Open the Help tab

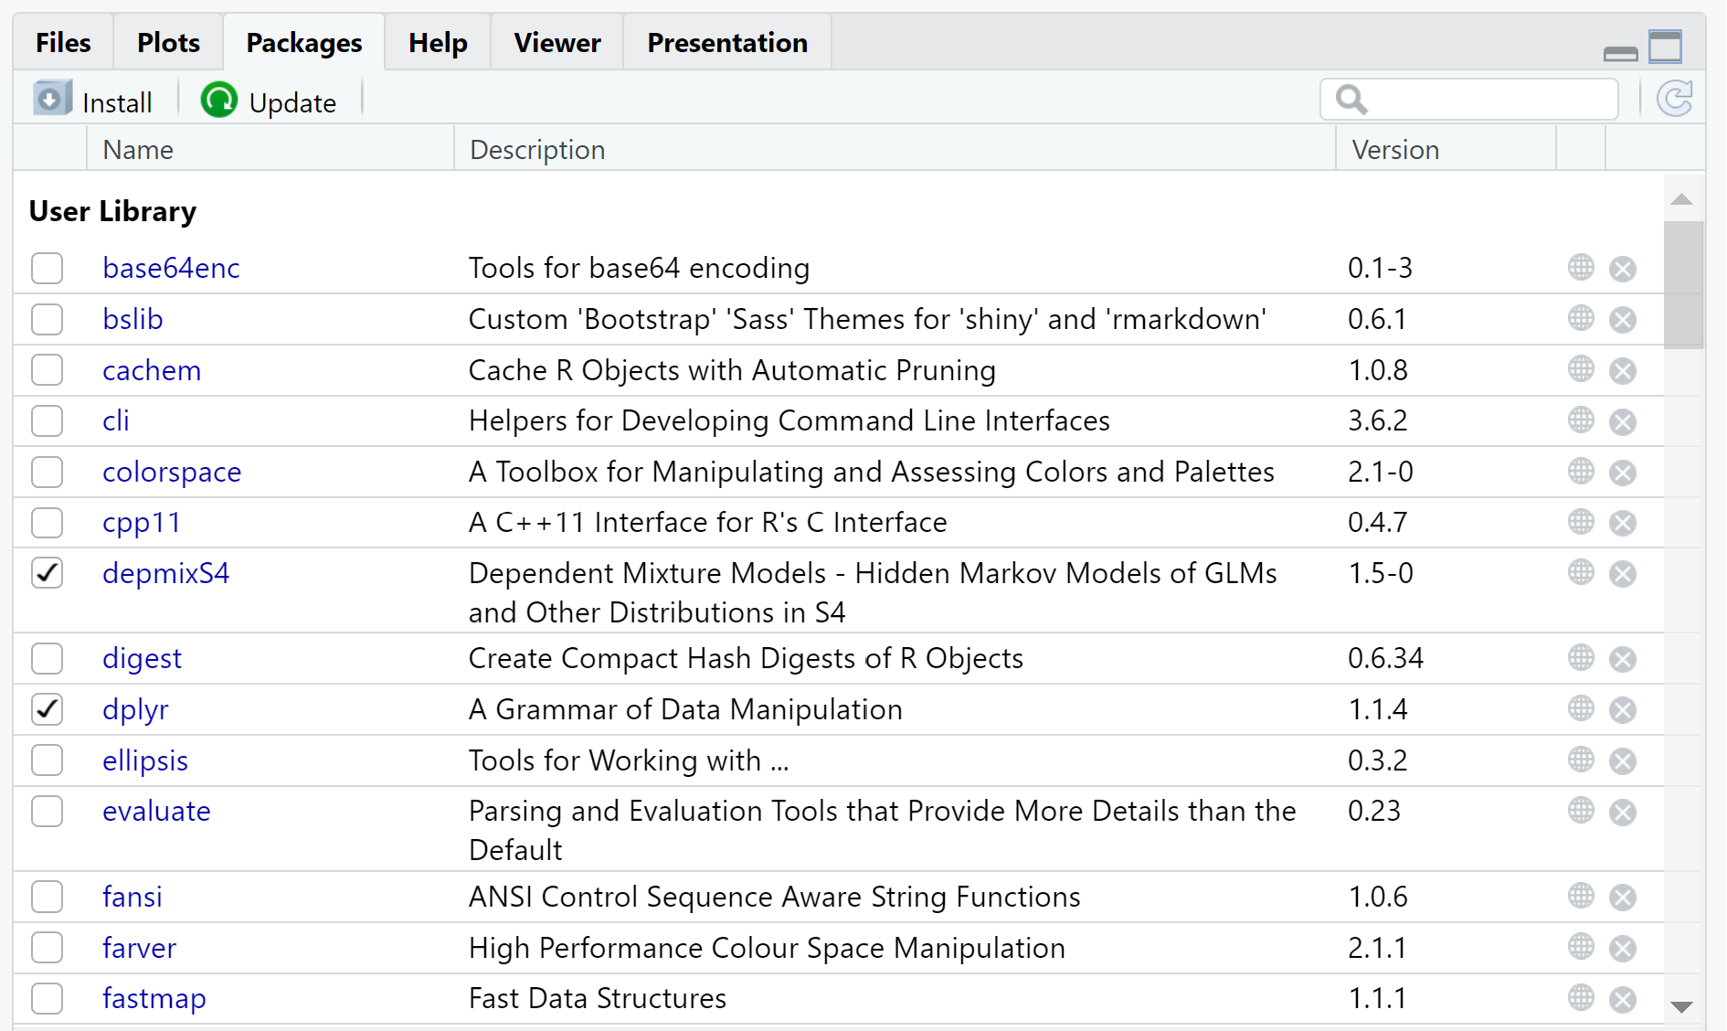pyautogui.click(x=438, y=43)
